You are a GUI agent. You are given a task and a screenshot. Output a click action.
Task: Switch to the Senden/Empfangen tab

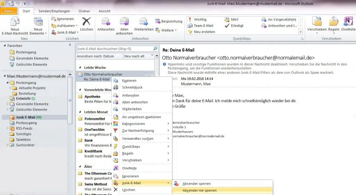click(x=54, y=11)
